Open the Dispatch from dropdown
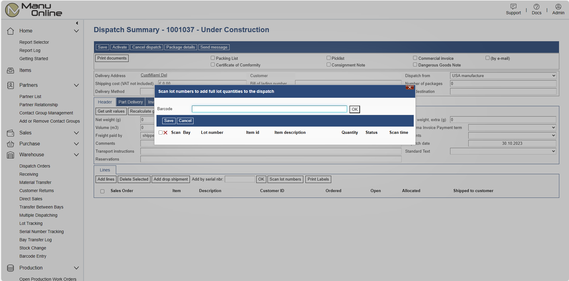 point(503,76)
